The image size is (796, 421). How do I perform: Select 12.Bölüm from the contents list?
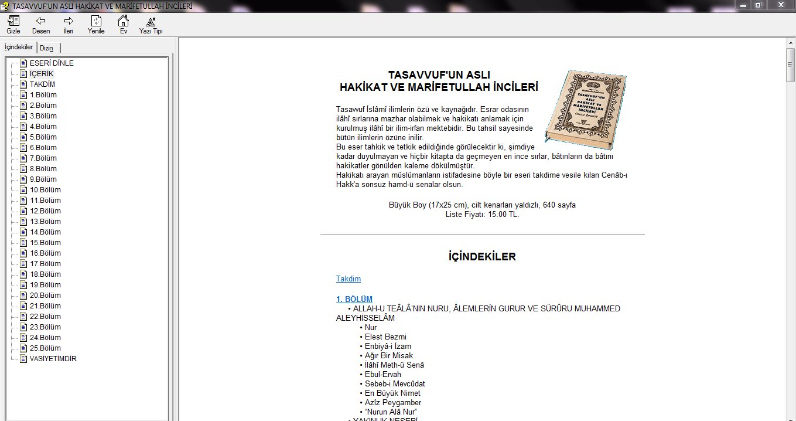[45, 211]
